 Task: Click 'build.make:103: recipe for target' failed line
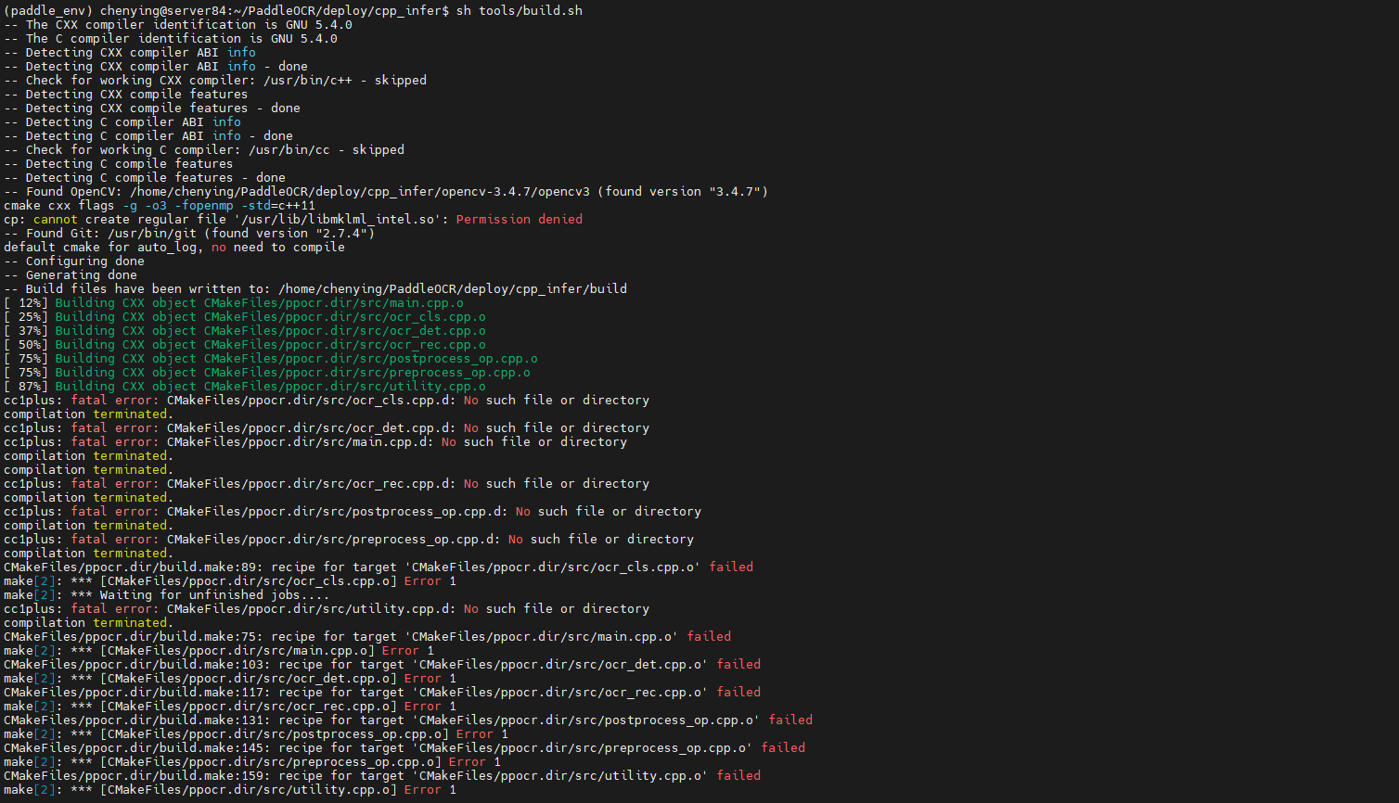coord(382,664)
